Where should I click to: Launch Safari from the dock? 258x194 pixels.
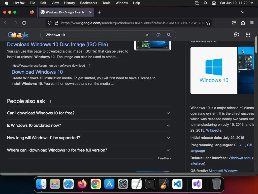coord(69,184)
